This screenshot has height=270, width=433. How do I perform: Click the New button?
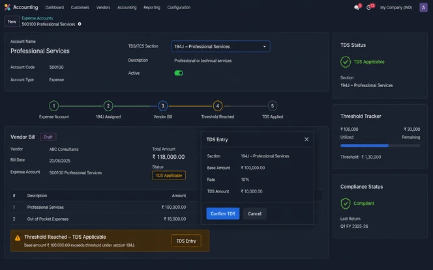pos(12,21)
